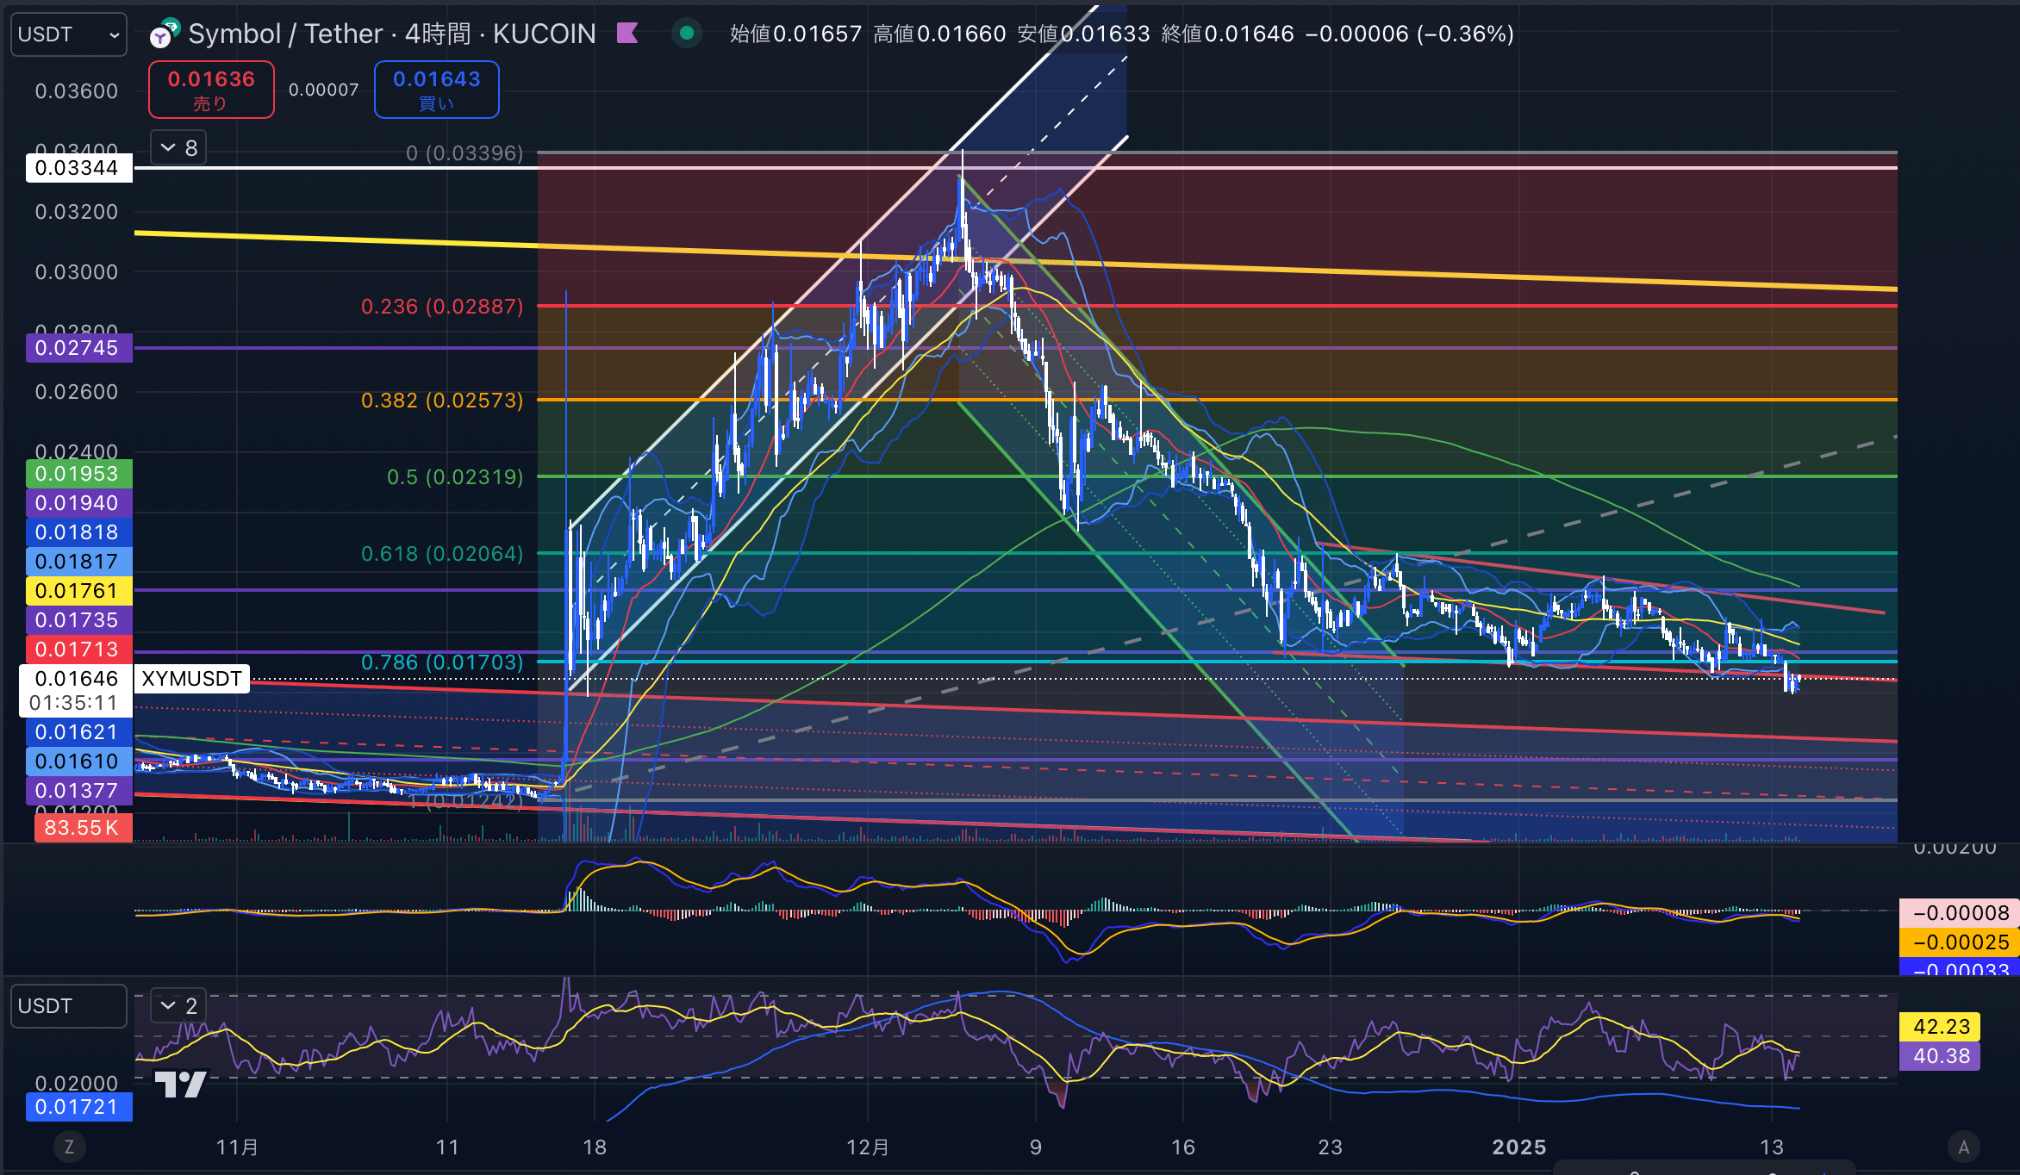Click the green market status dot

[x=687, y=34]
